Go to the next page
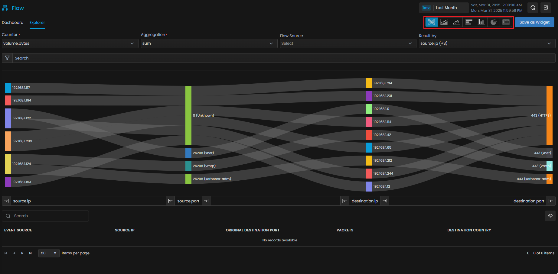The width and height of the screenshot is (558, 274). (x=22, y=253)
